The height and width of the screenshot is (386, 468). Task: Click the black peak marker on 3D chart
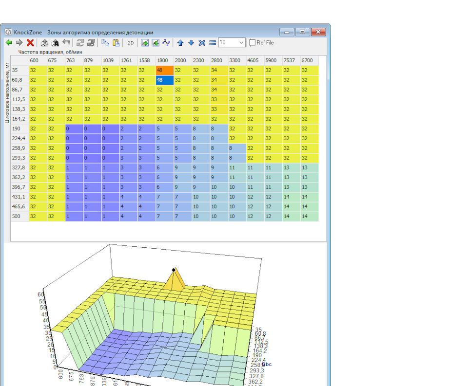click(x=174, y=270)
